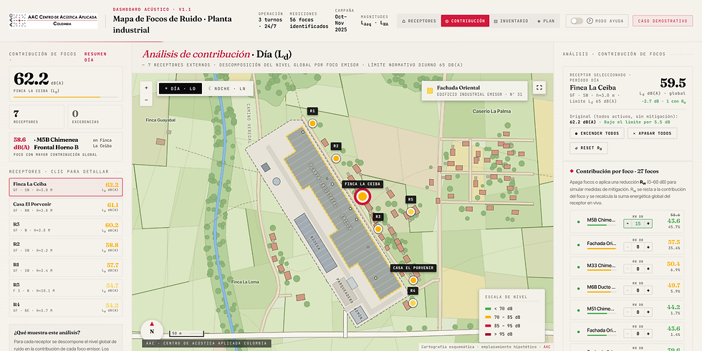702x351 pixels.
Task: Click the Bodega building on the map
Action: [x=316, y=243]
